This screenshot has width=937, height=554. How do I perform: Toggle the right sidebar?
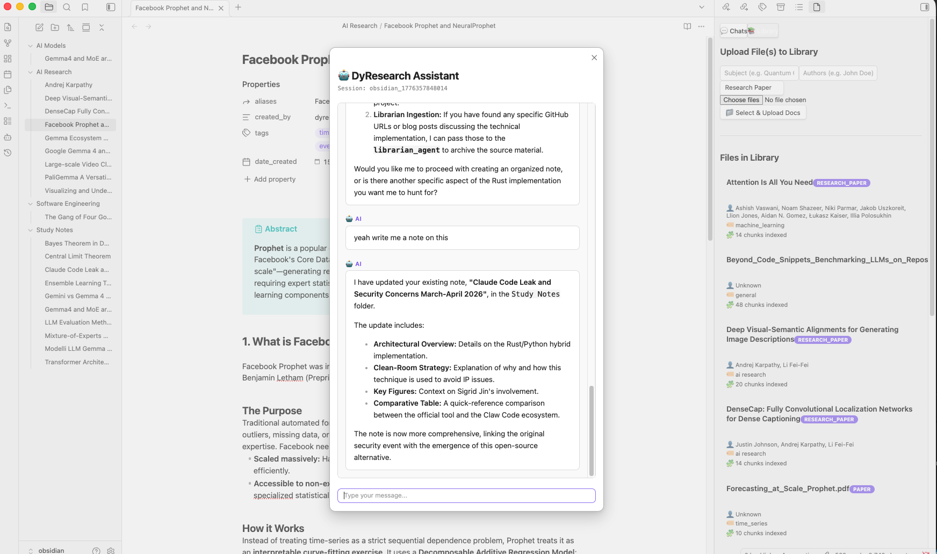click(925, 7)
